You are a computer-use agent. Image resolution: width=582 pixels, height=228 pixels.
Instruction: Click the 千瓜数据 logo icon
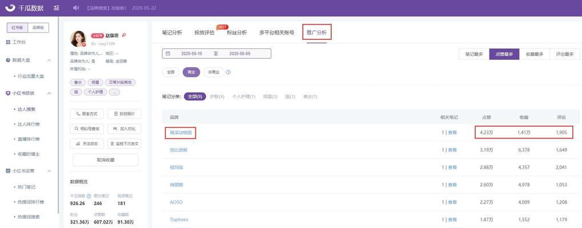pyautogui.click(x=10, y=8)
